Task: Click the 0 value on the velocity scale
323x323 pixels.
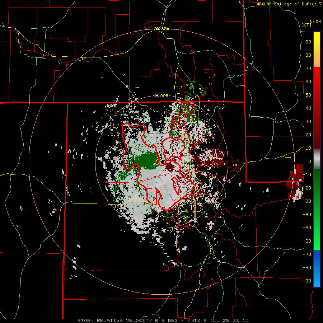Action: pos(310,161)
